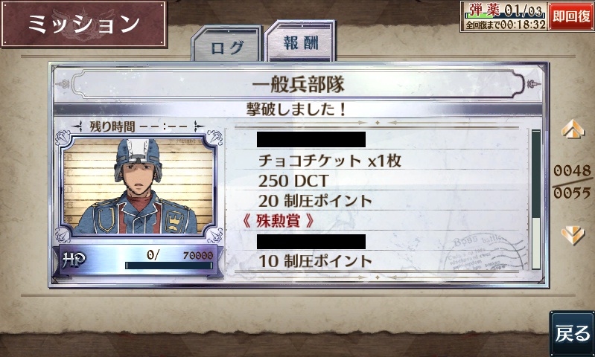Viewport: 595px width, 357px height.
Task: Click the ミッション header banner
Action: (x=84, y=25)
